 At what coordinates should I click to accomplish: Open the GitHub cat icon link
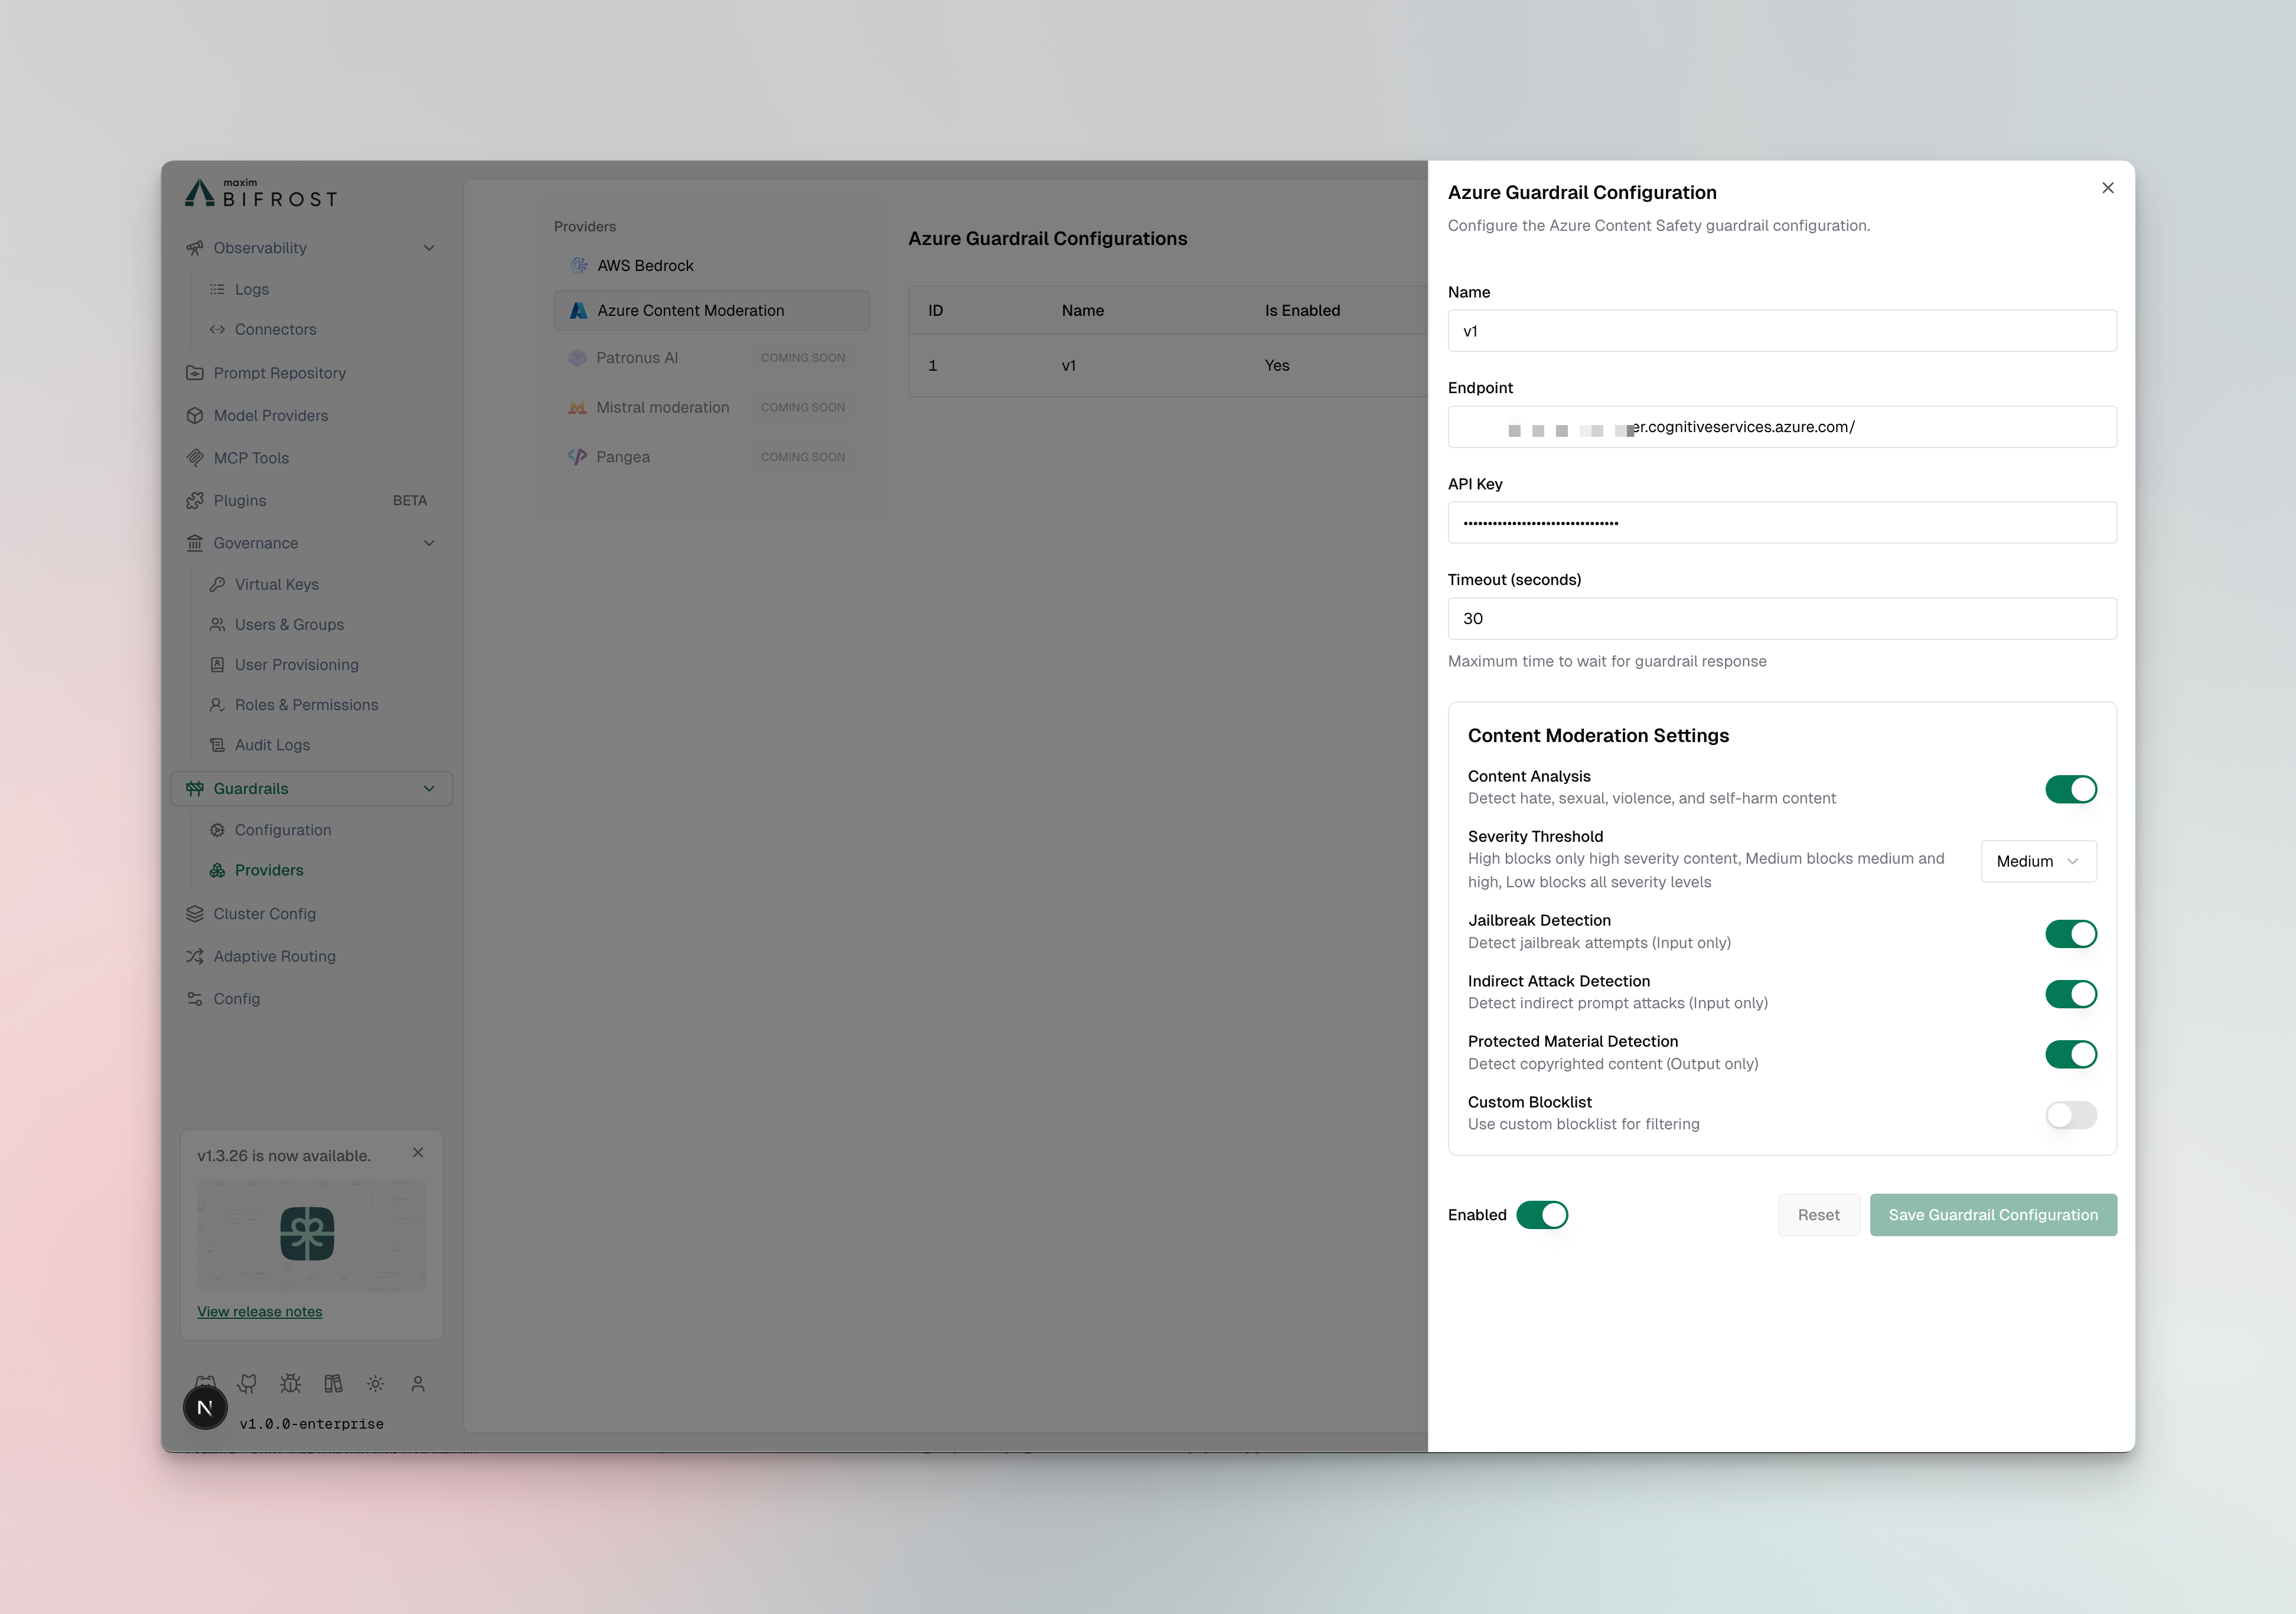tap(247, 1383)
